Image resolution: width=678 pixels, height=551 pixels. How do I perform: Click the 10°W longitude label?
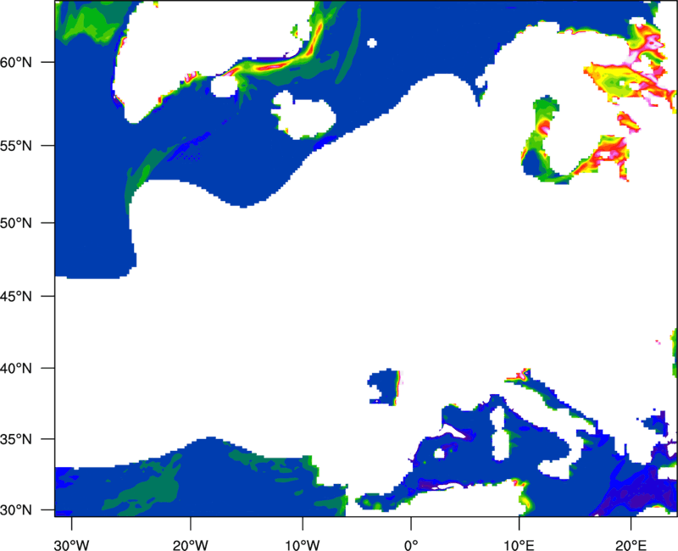click(x=303, y=545)
